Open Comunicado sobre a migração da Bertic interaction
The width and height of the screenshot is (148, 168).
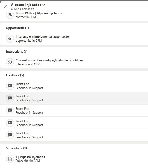(x=50, y=60)
